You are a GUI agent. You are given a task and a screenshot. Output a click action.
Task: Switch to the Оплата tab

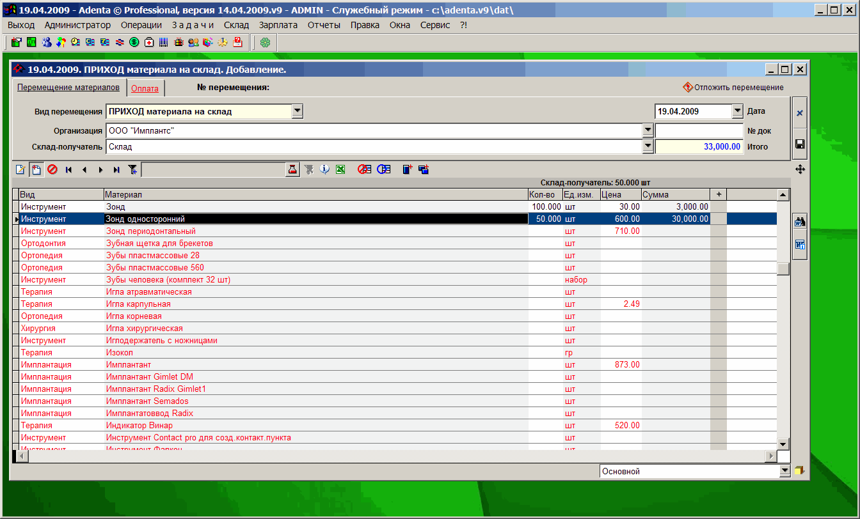pyautogui.click(x=145, y=88)
